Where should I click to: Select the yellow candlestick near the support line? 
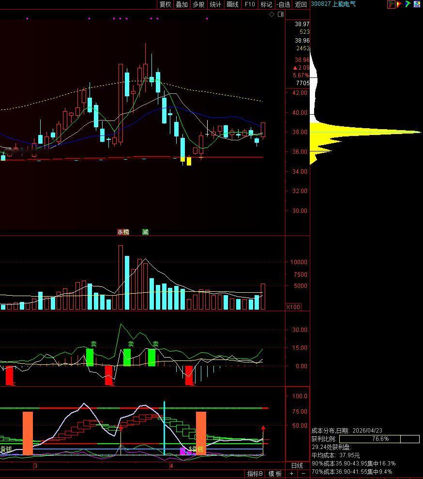coord(189,161)
